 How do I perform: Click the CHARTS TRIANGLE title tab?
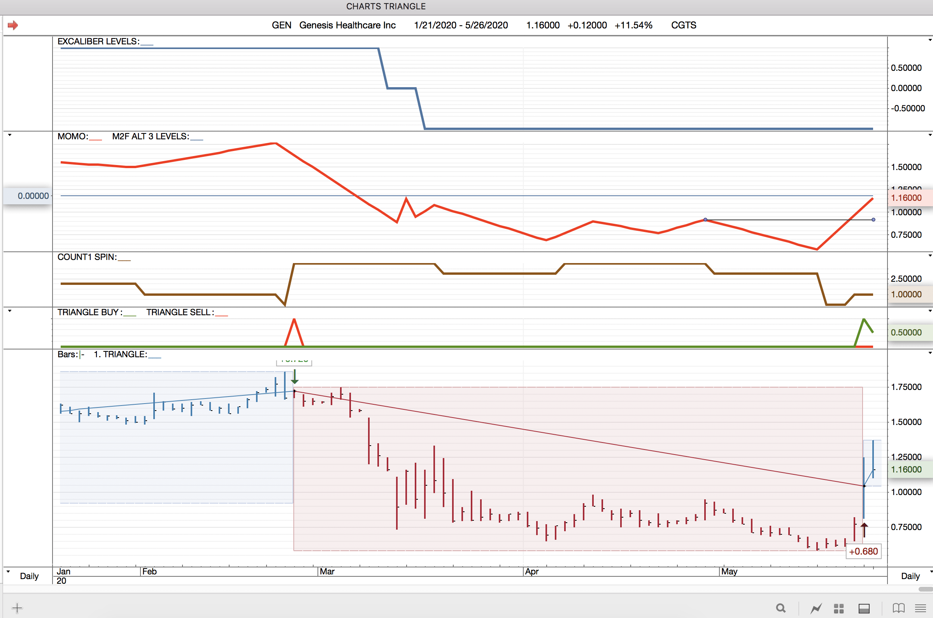[386, 6]
